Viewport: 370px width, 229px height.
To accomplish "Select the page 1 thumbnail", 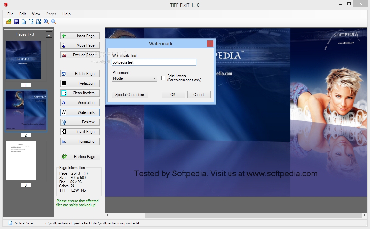I will pyautogui.click(x=23, y=60).
